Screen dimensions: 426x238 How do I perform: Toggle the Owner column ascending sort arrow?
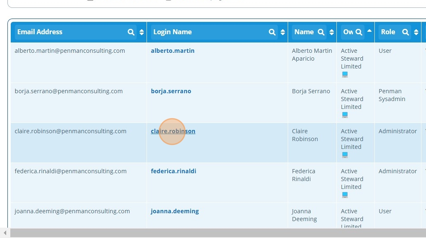[369, 31]
